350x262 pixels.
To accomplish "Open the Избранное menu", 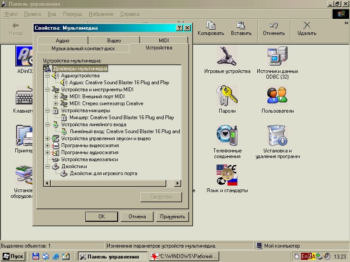I will point(101,14).
